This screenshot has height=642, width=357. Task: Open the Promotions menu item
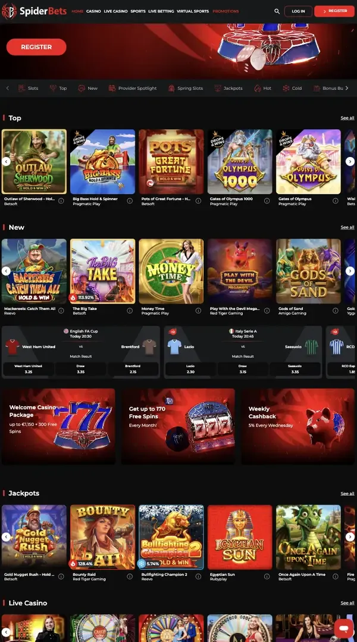click(226, 11)
